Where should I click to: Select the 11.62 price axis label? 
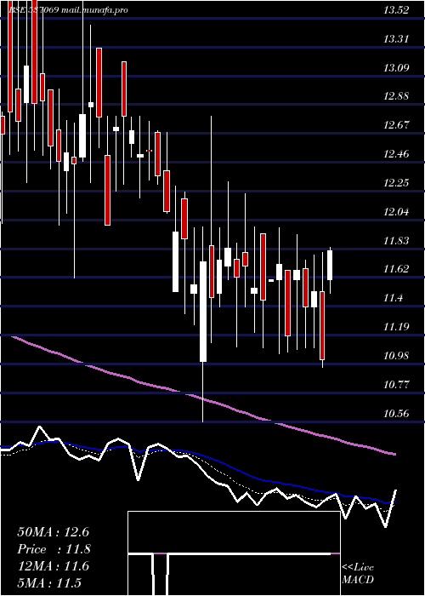396,269
